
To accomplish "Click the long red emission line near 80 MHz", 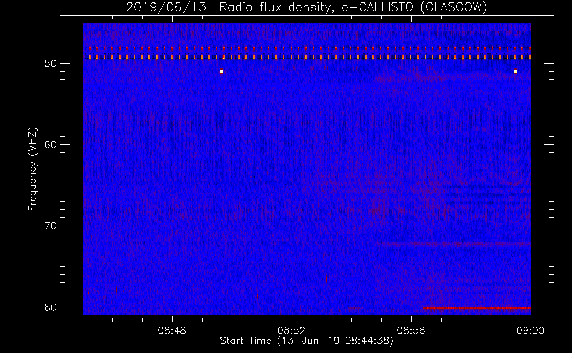I will point(477,308).
